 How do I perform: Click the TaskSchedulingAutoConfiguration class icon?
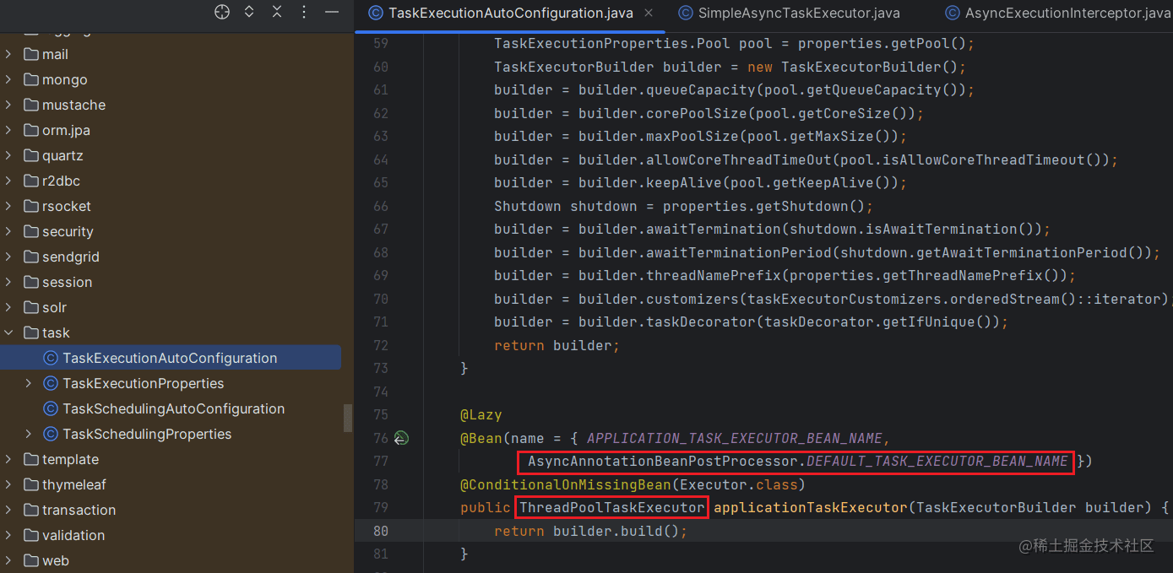(50, 408)
